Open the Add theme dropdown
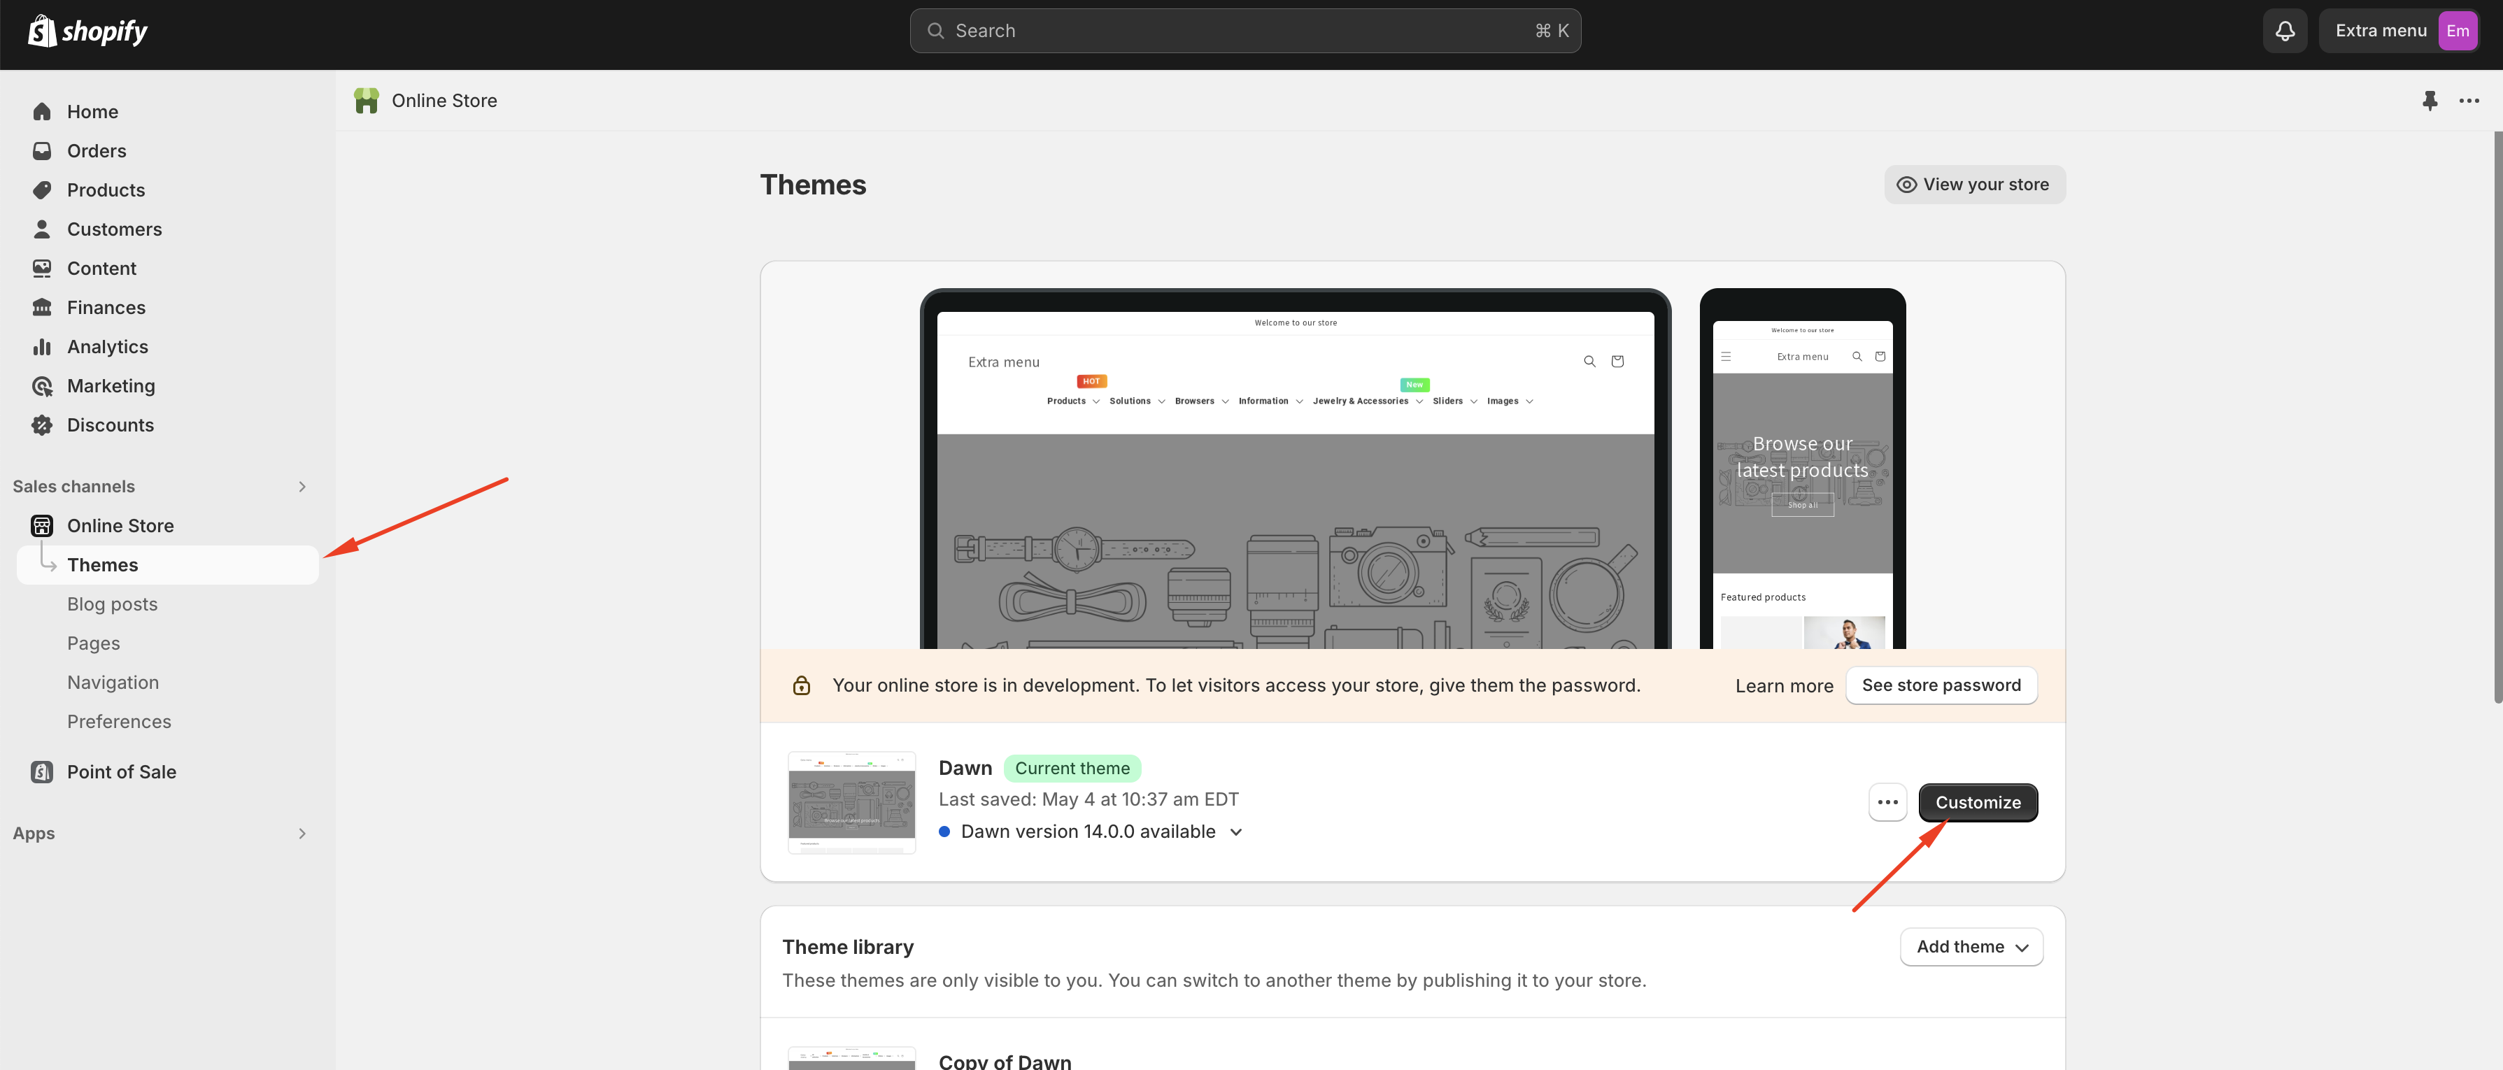2503x1070 pixels. coord(1971,947)
